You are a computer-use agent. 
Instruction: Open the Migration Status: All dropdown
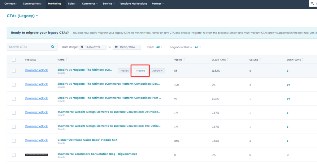pyautogui.click(x=198, y=47)
